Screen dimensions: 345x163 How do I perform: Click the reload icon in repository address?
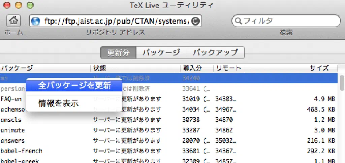[x=195, y=22]
